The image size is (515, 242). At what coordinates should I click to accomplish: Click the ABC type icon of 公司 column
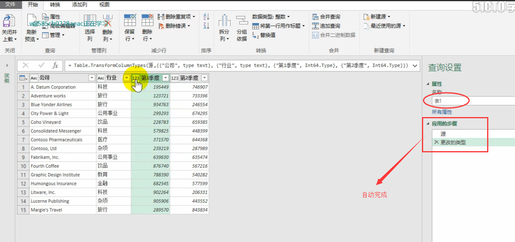[x=34, y=78]
